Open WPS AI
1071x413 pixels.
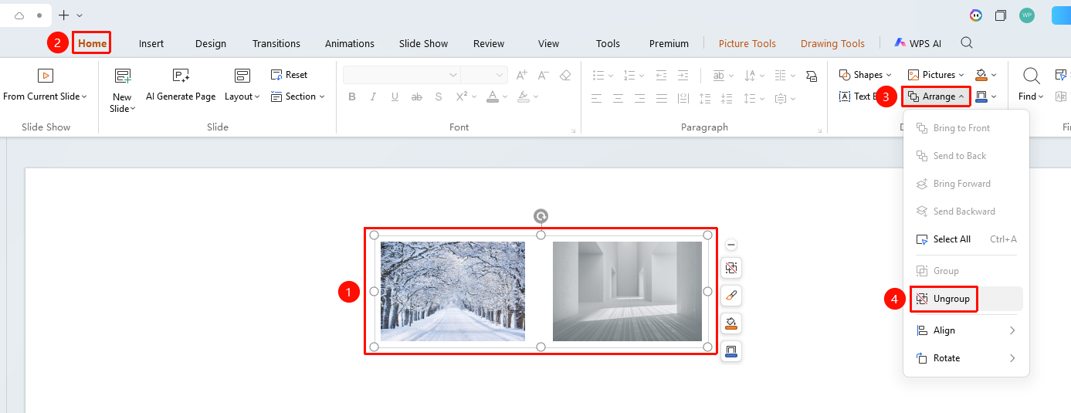coord(918,43)
